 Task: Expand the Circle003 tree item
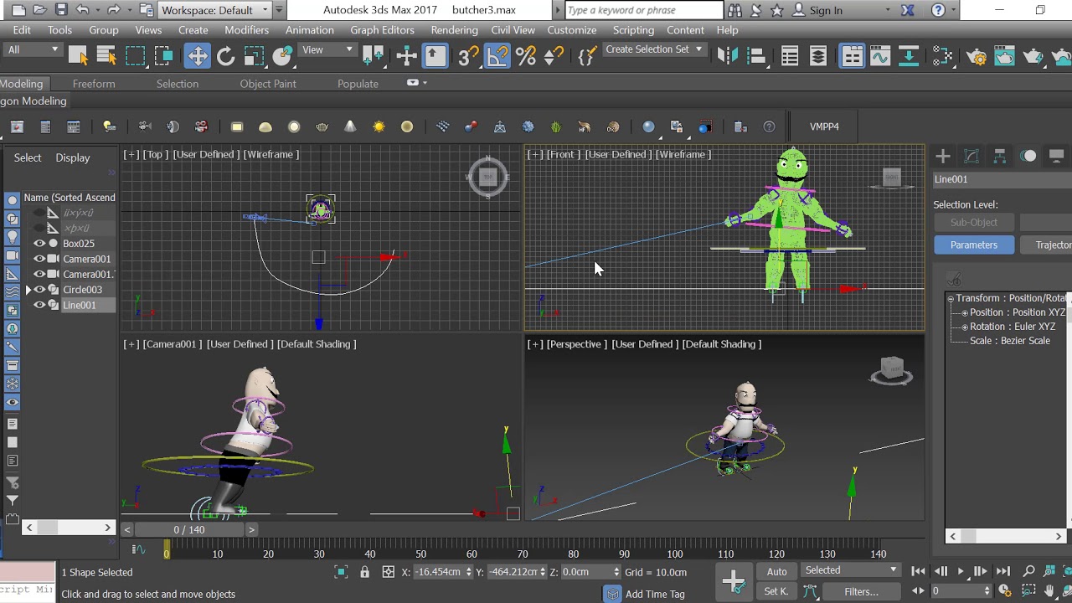pos(28,290)
